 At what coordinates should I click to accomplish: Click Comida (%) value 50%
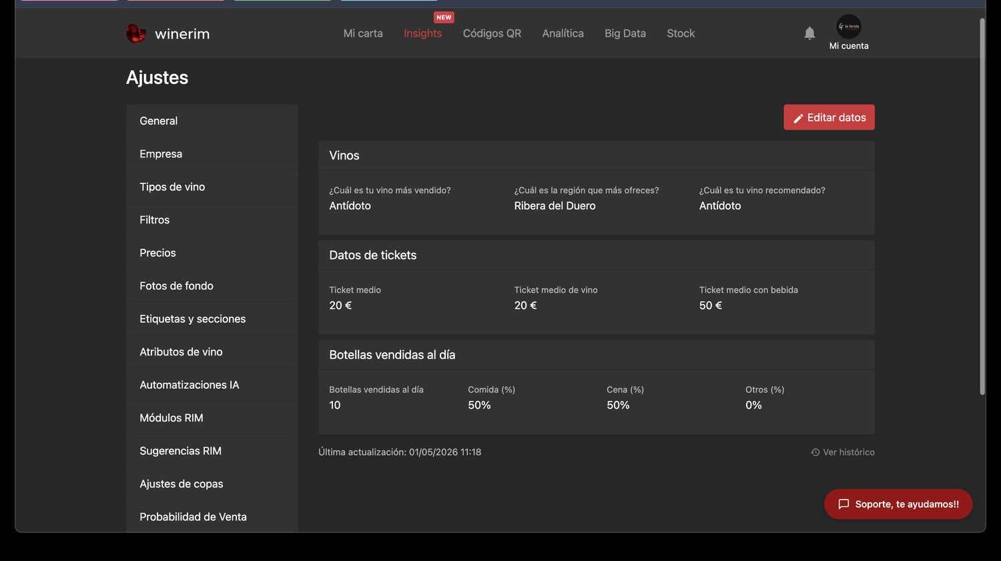click(x=479, y=406)
